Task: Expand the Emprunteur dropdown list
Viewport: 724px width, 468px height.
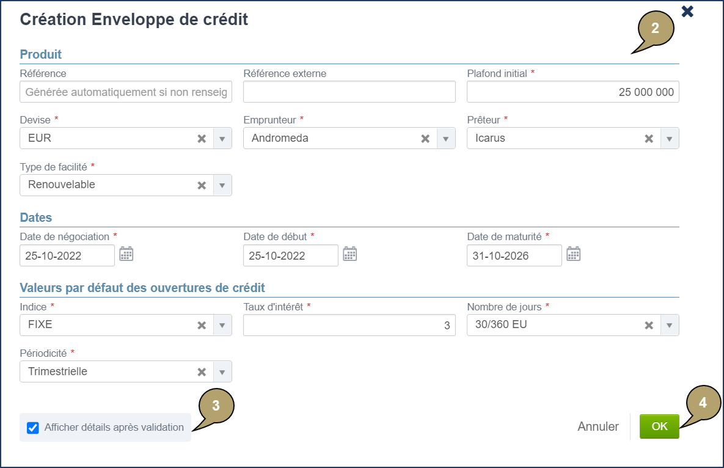Action: [x=445, y=139]
